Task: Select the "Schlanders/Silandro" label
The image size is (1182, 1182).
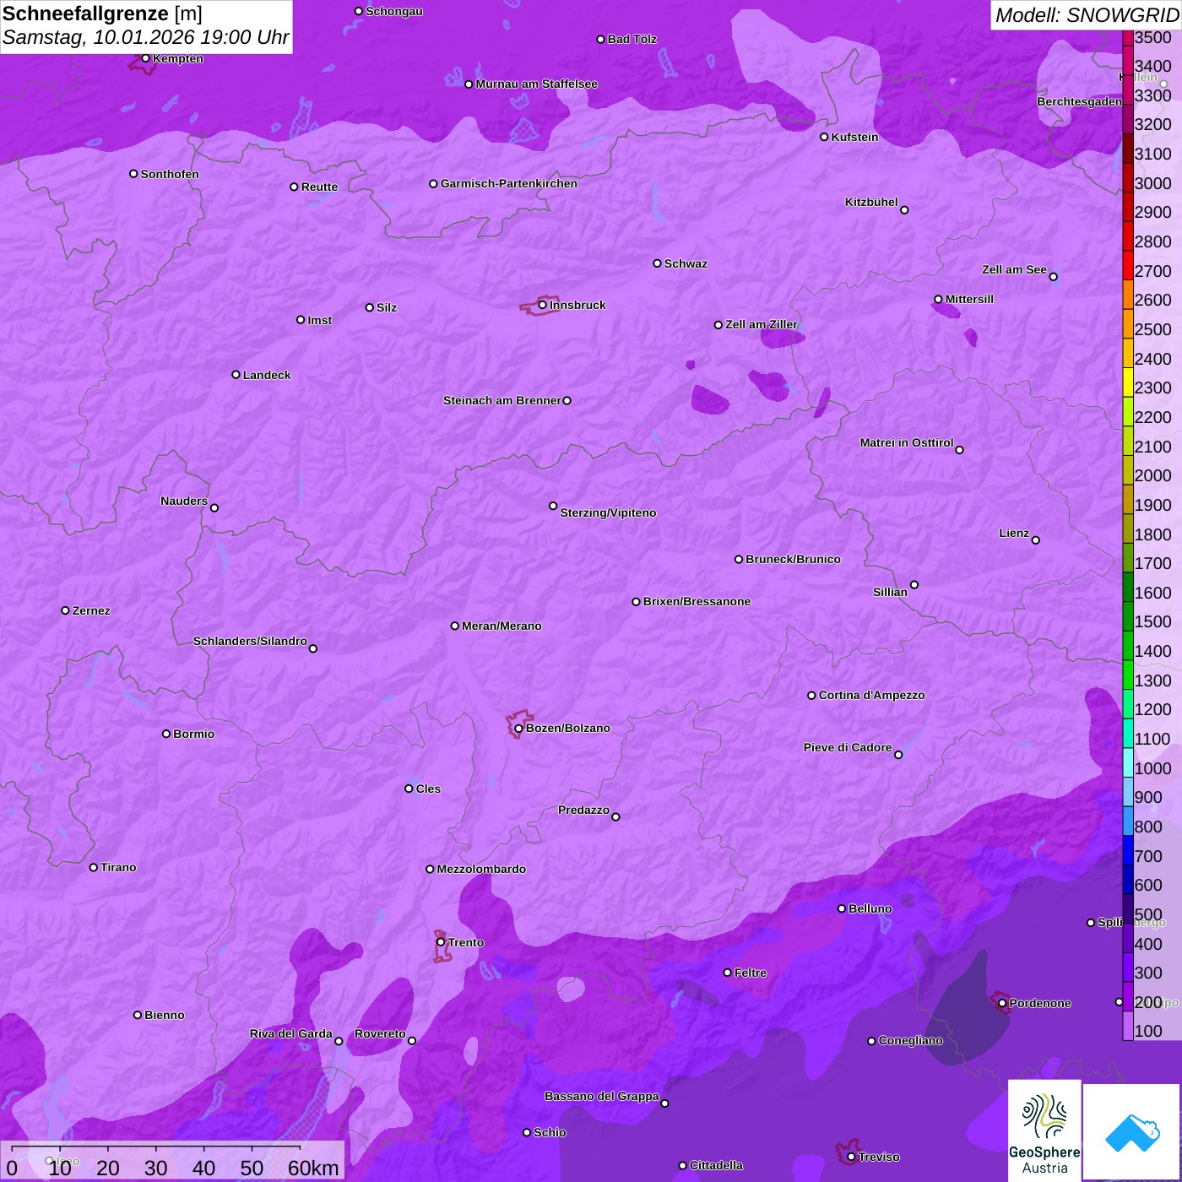Action: 250,641
